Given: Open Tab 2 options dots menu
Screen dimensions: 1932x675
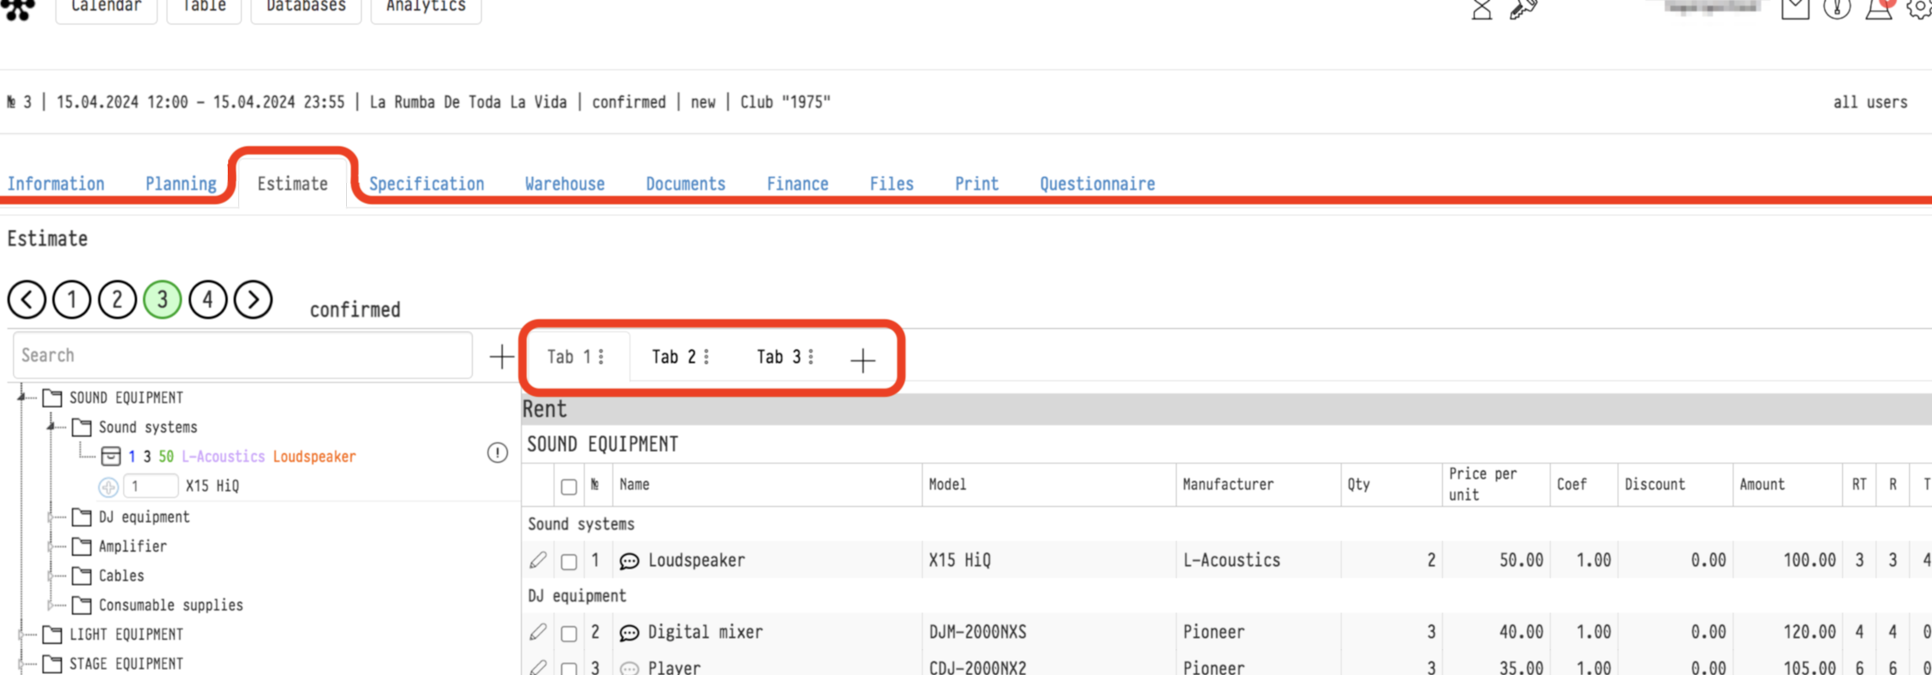Looking at the screenshot, I should pyautogui.click(x=706, y=357).
